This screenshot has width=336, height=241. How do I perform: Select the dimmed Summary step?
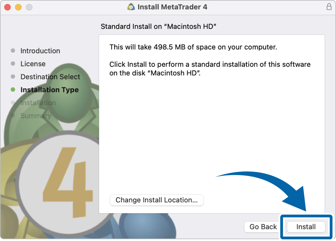36,116
